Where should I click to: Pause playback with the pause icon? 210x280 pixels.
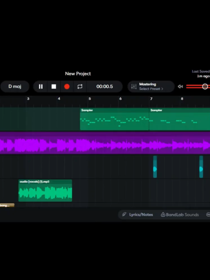pyautogui.click(x=41, y=86)
